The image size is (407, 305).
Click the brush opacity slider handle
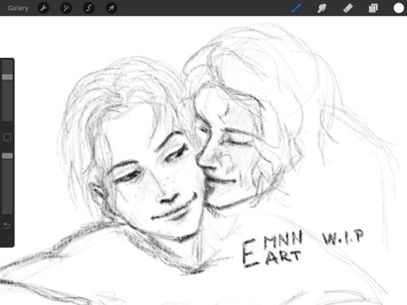point(7,156)
